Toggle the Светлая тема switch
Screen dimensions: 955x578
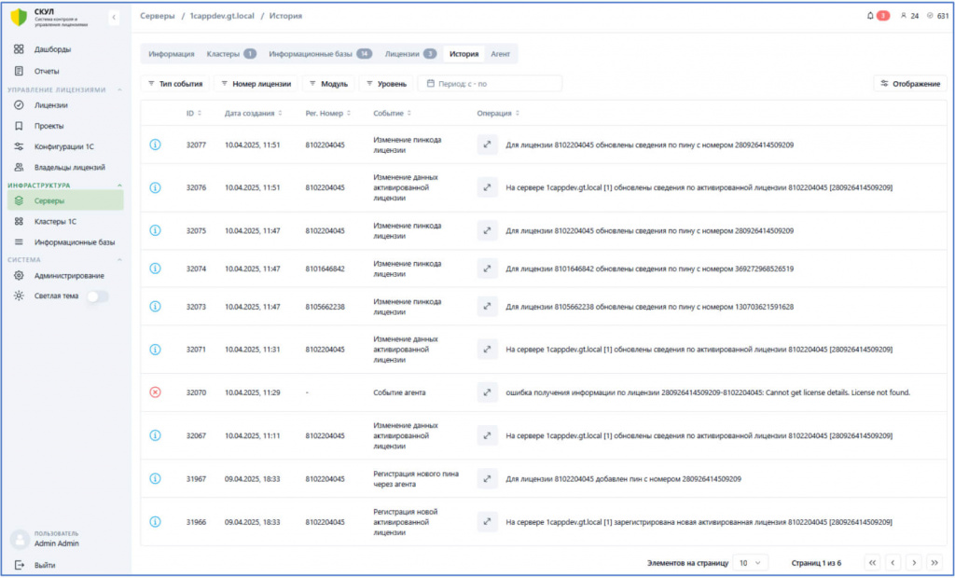coord(97,296)
